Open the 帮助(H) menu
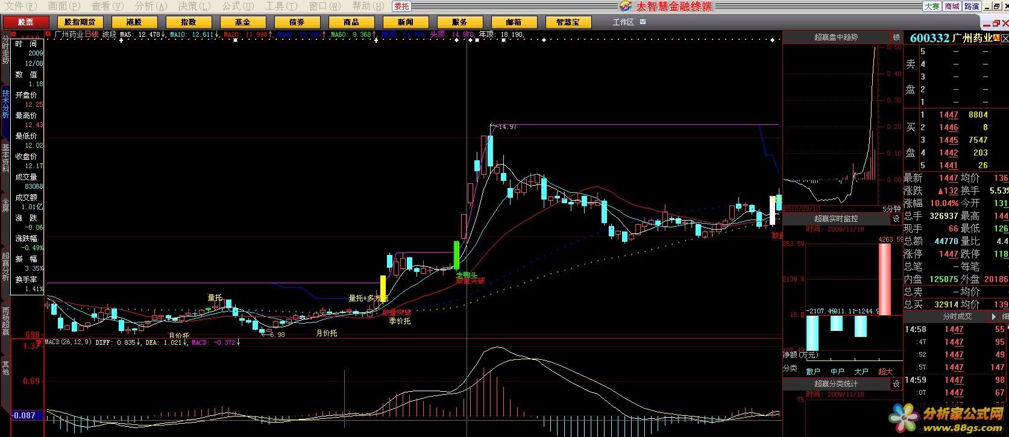 (x=368, y=6)
